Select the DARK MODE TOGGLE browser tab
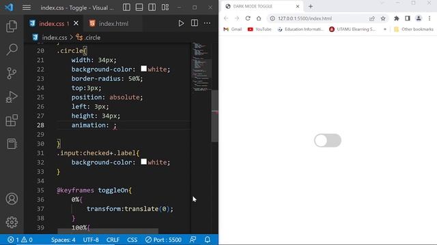 pos(261,6)
